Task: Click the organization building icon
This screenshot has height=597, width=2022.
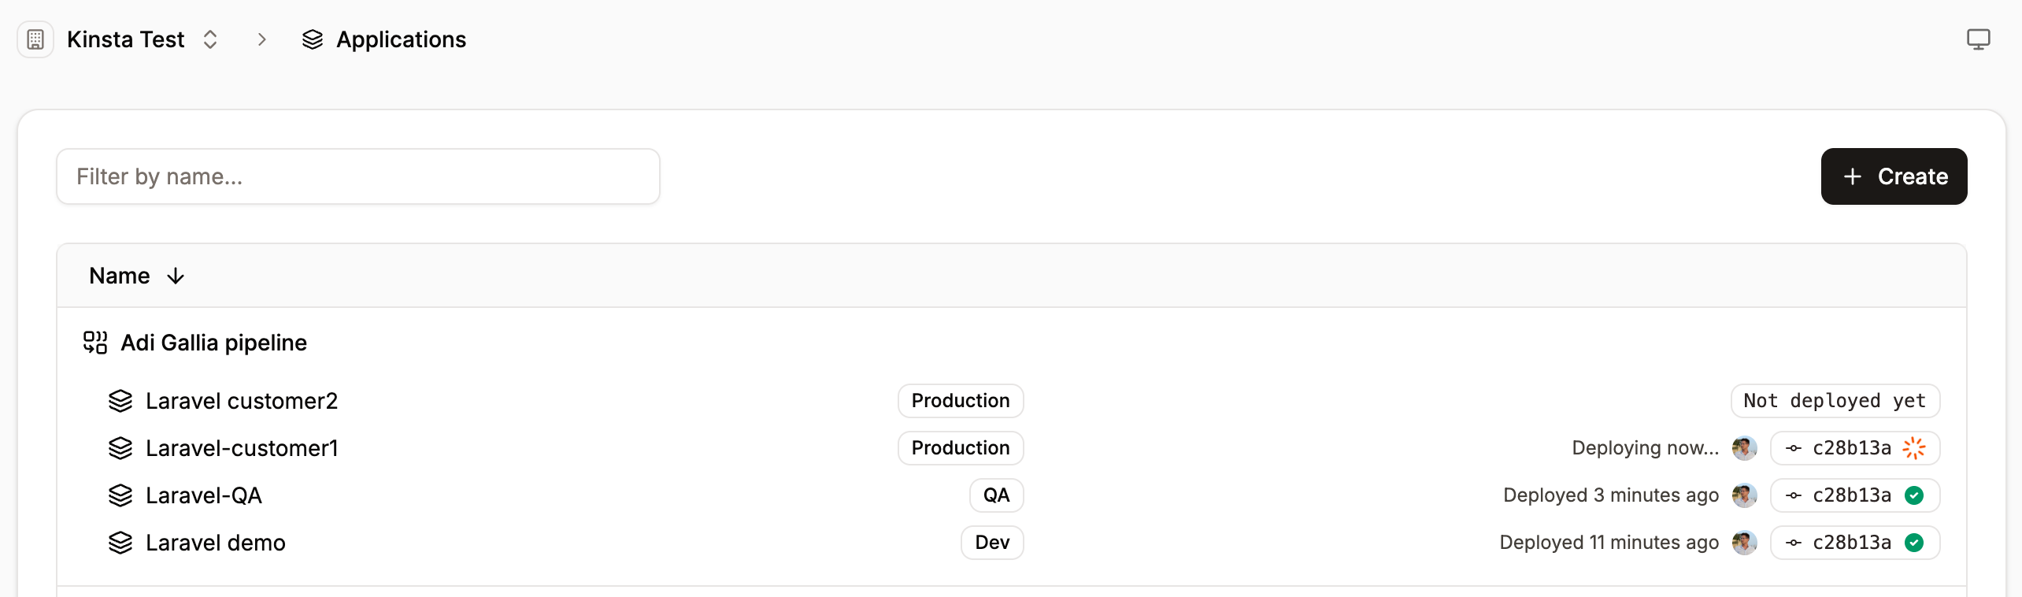Action: pos(35,39)
